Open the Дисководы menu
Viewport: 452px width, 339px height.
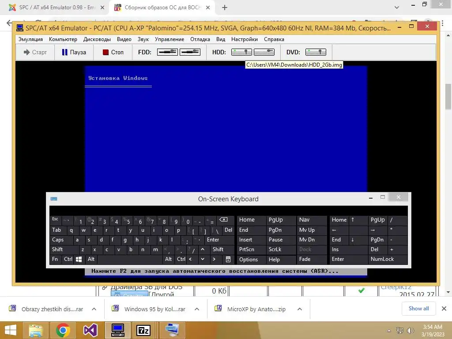(97, 39)
